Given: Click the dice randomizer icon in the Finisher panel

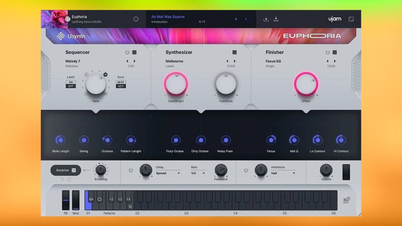Looking at the screenshot, I should (x=335, y=51).
